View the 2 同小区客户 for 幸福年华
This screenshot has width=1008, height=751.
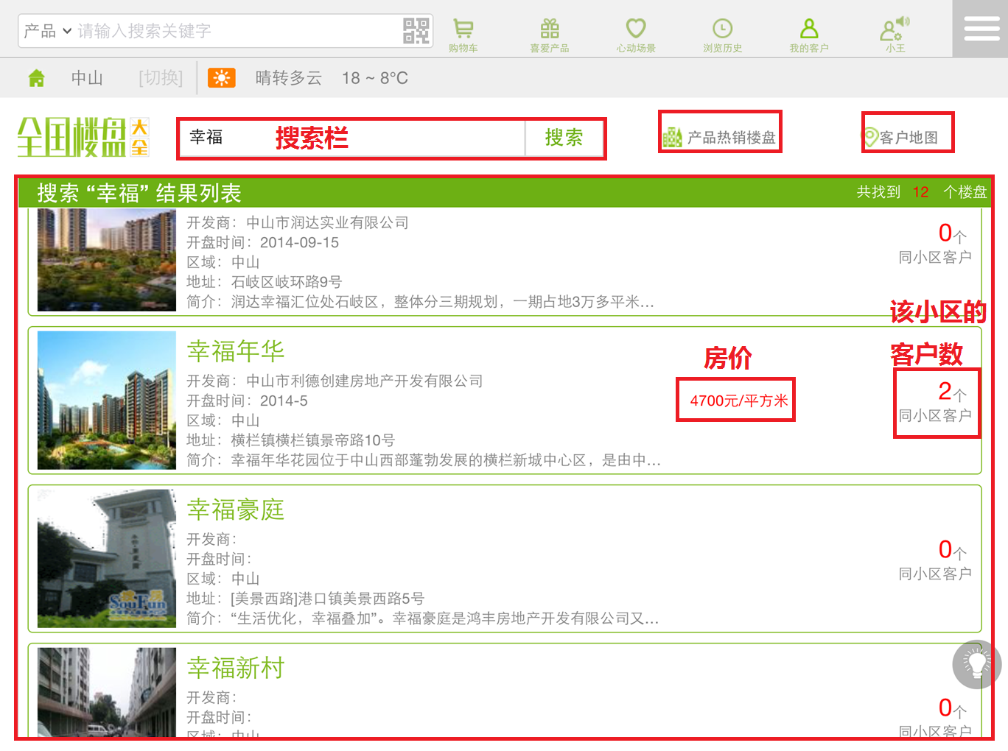tap(936, 401)
